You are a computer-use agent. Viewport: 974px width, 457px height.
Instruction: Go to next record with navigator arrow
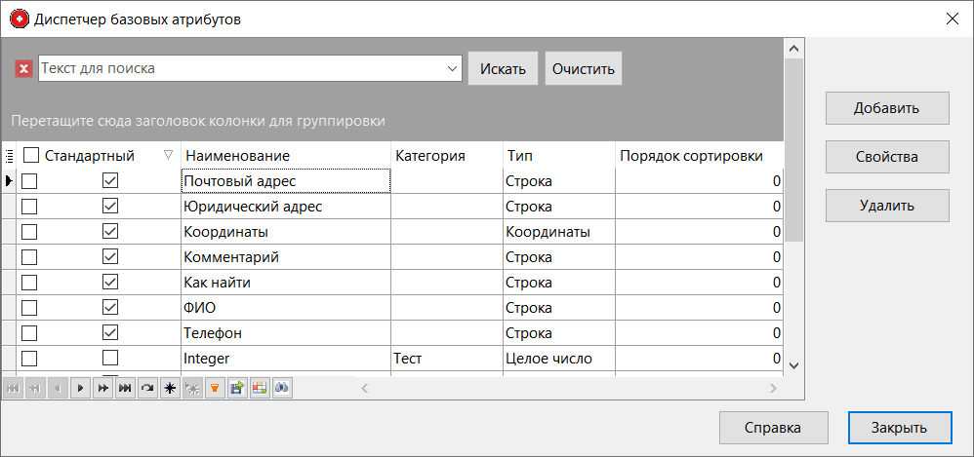80,388
